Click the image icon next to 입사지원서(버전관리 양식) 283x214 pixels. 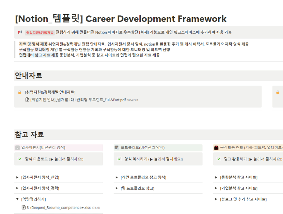point(18,148)
